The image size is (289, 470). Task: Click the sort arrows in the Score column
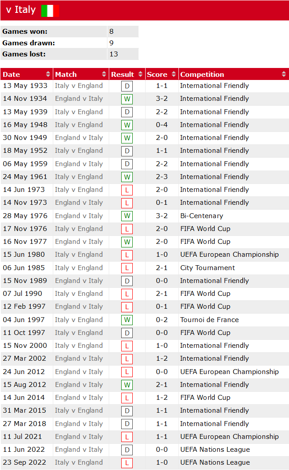pos(174,74)
